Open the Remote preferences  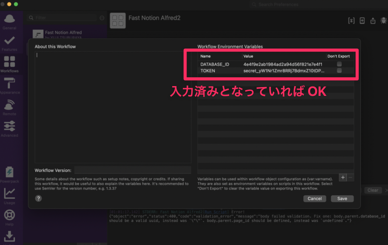point(9,108)
